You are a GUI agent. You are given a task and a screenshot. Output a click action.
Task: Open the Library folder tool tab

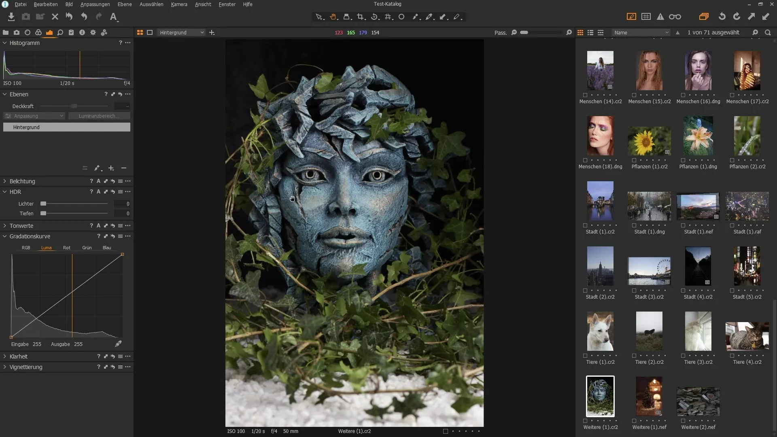pyautogui.click(x=6, y=32)
